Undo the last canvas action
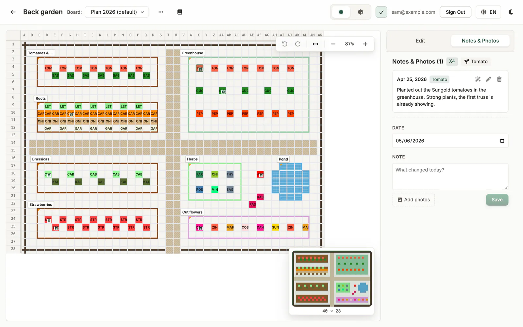This screenshot has width=523, height=327. pyautogui.click(x=284, y=44)
